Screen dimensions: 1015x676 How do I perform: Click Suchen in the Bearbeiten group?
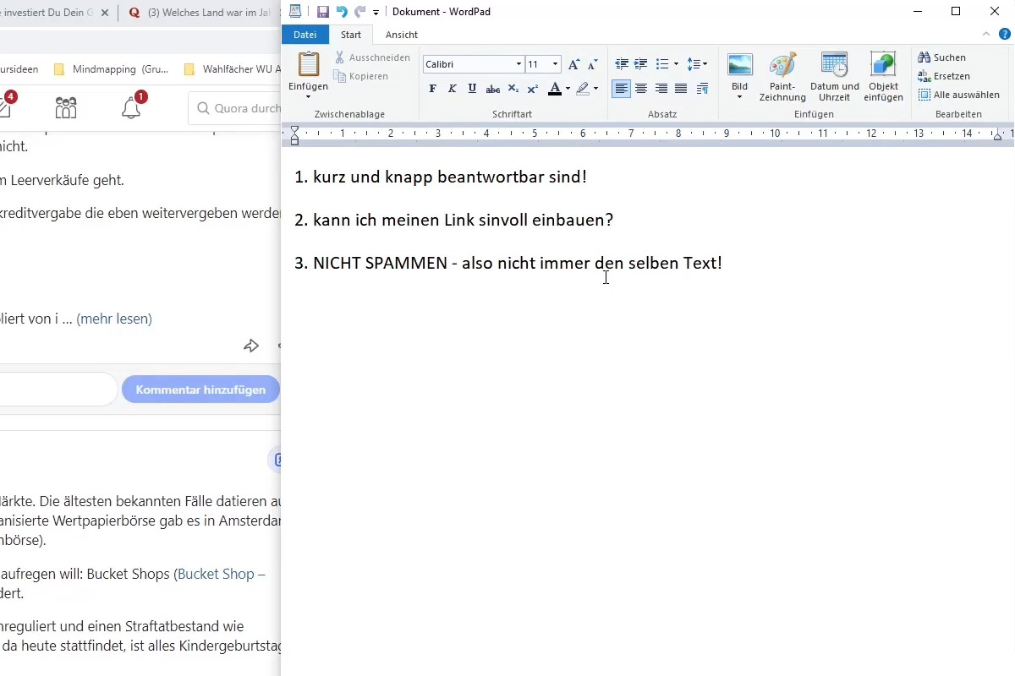(x=942, y=57)
